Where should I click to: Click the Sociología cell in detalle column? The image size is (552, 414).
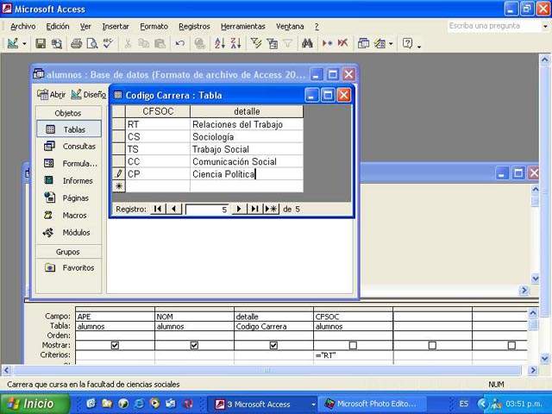coord(246,136)
